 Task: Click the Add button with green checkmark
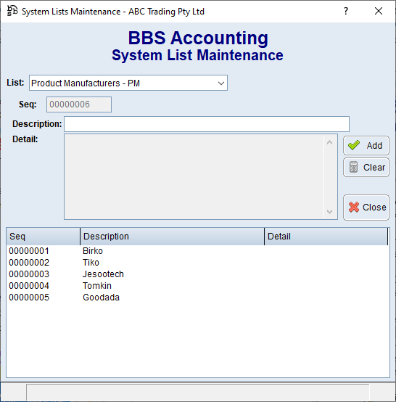[x=366, y=145]
